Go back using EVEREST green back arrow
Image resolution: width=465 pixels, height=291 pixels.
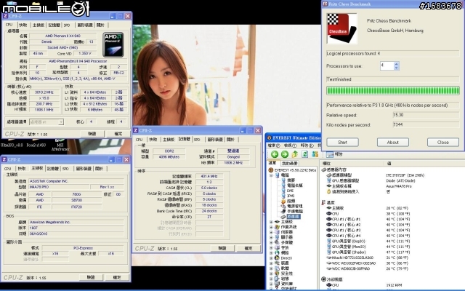275,154
